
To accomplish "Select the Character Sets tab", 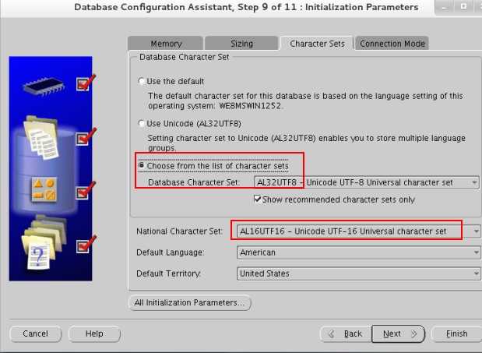I will [317, 44].
